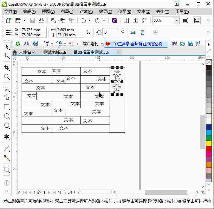The width and height of the screenshot is (214, 209).
Task: Expand the Corel SDK dropdown
Action: (x=52, y=44)
